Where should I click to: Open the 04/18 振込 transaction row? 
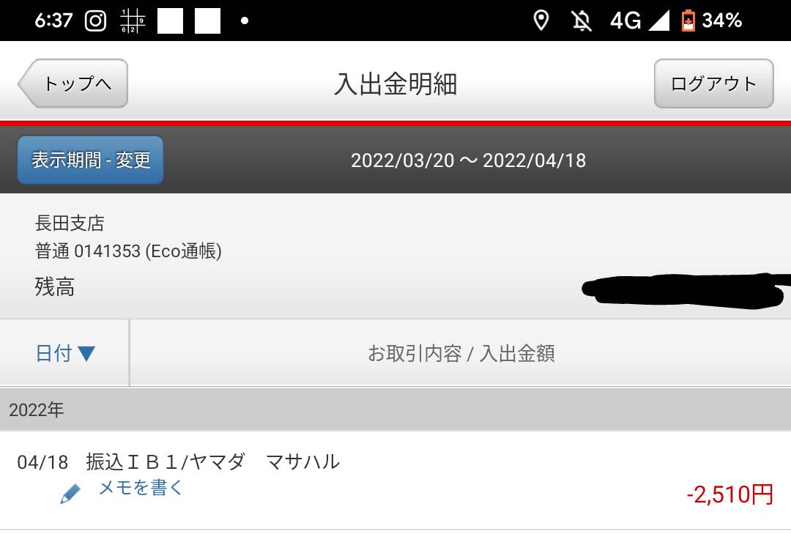tap(395, 481)
